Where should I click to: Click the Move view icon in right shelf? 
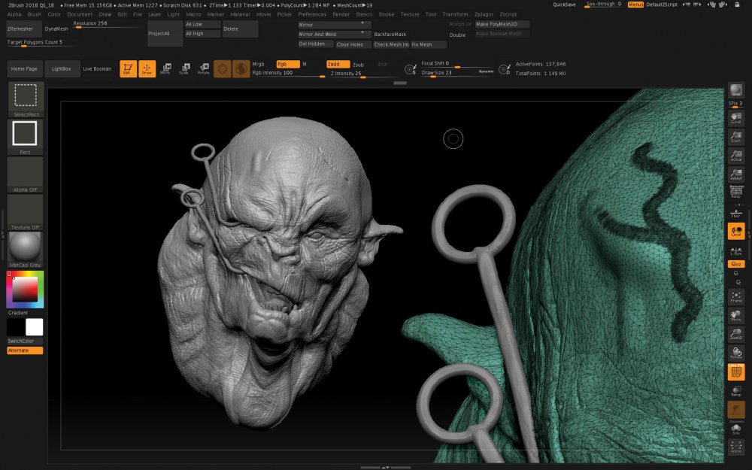[x=735, y=316]
